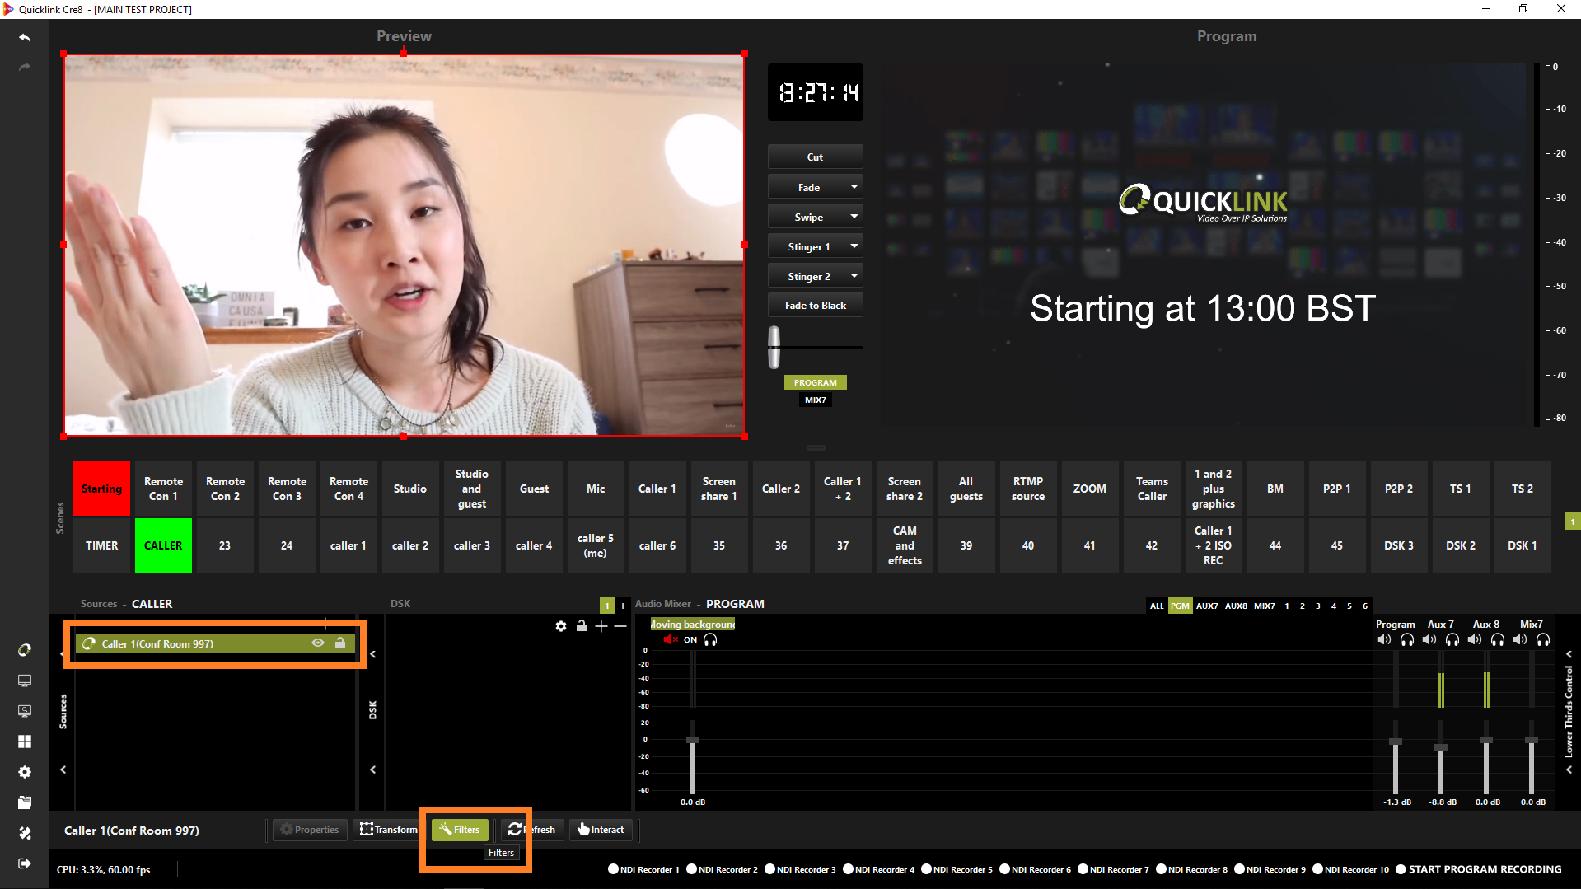Image resolution: width=1581 pixels, height=889 pixels.
Task: Click the Aux 7 volume fader
Action: [x=1441, y=747]
